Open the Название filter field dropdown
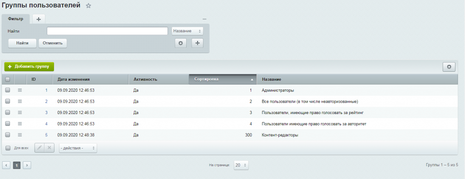465x179 pixels. point(188,31)
